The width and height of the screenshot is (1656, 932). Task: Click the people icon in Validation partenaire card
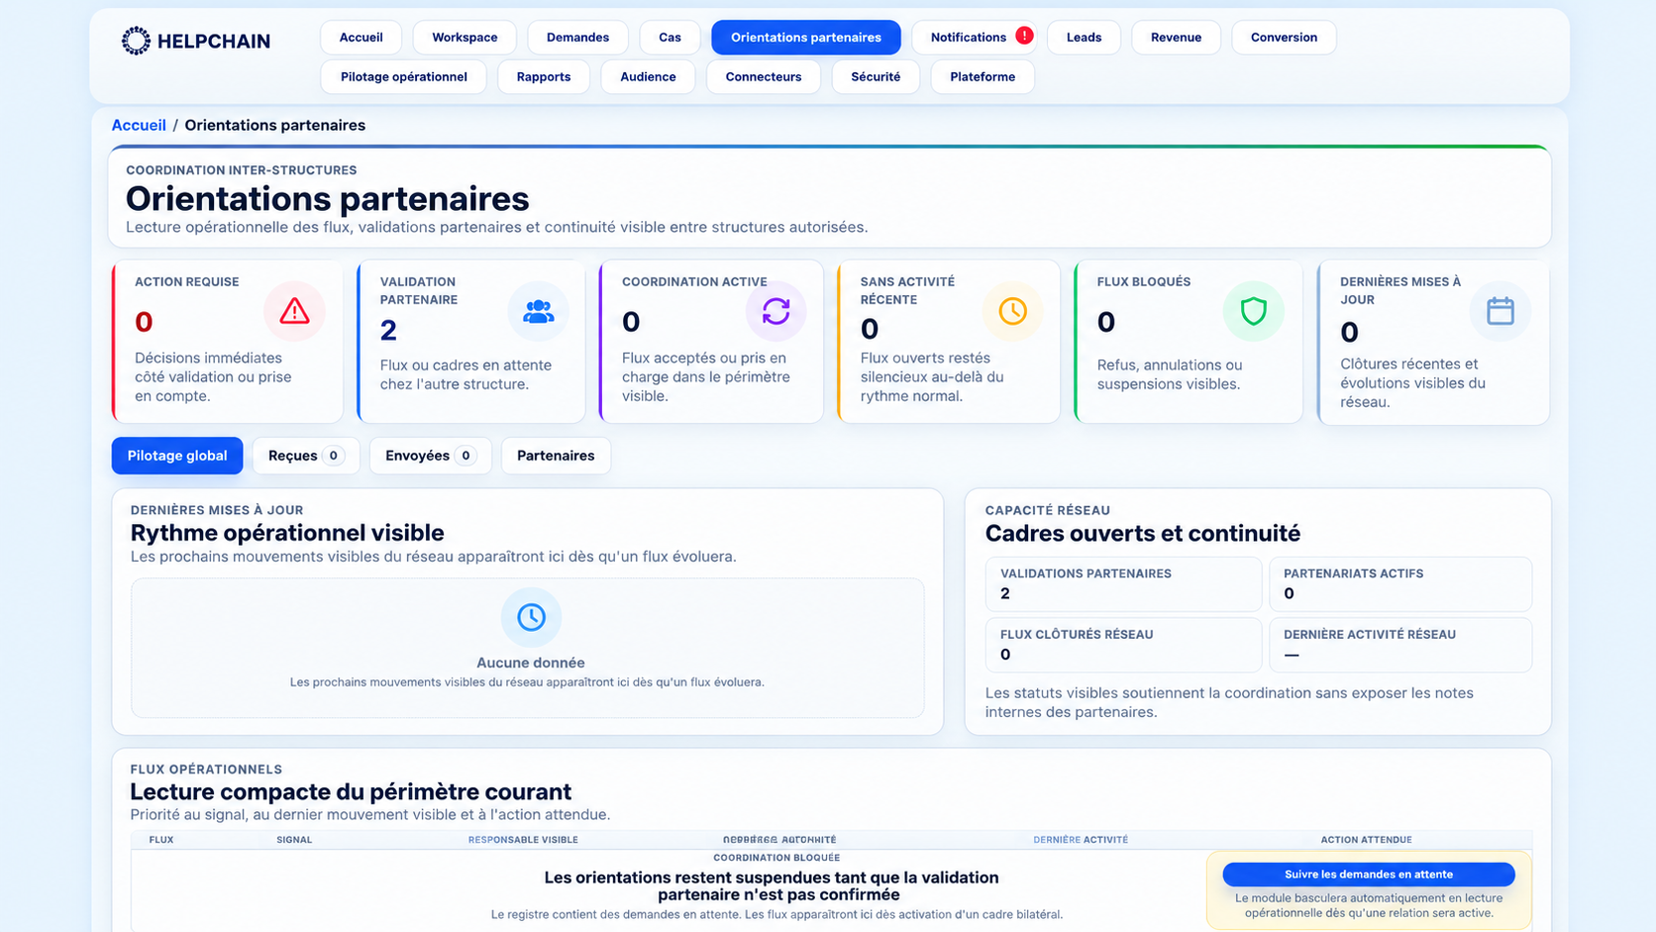[x=538, y=311]
